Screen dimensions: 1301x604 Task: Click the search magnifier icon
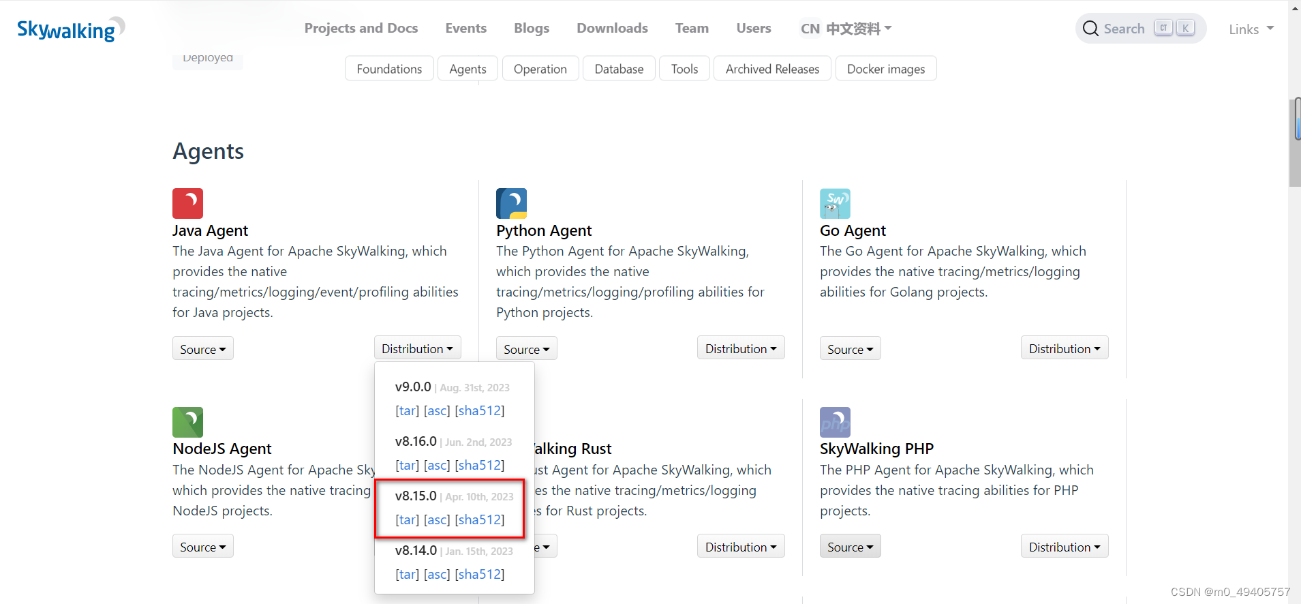[x=1090, y=29]
